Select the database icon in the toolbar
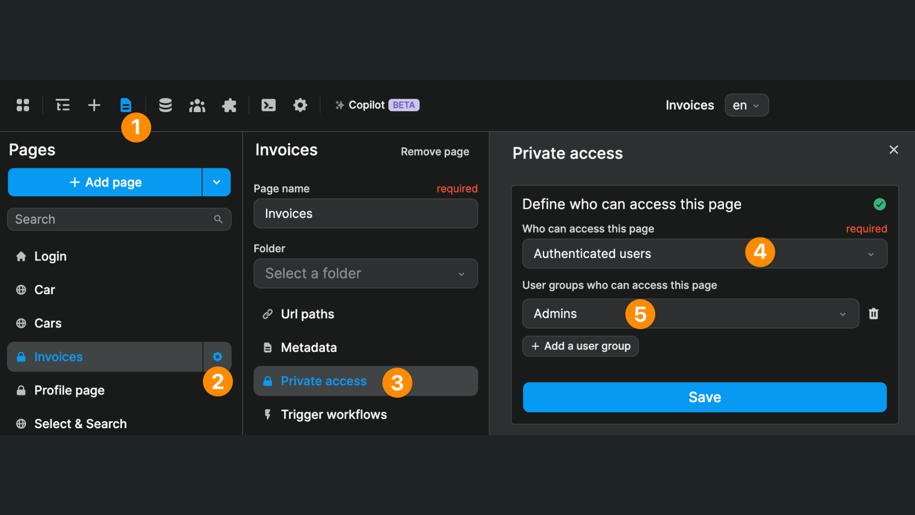The height and width of the screenshot is (515, 915). 165,105
